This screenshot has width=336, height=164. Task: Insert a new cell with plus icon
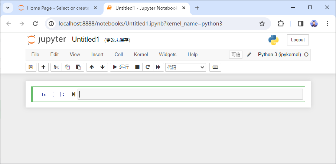pos(43,67)
